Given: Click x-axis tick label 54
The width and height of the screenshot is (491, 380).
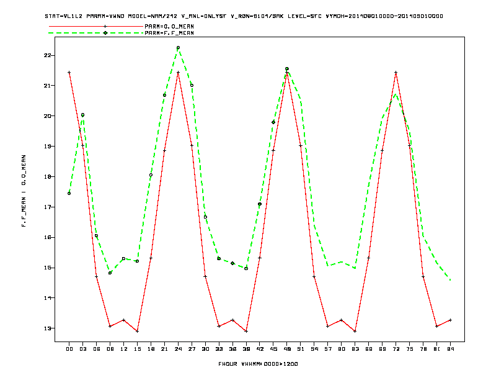Looking at the screenshot, I should coord(314,349).
